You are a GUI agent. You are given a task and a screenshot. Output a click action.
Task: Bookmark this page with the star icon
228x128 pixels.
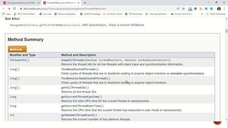click(x=183, y=9)
